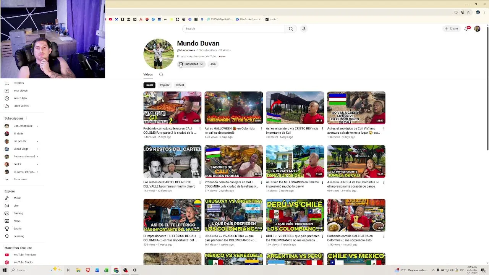
Task: Expand channel description via more link
Action: (x=222, y=57)
